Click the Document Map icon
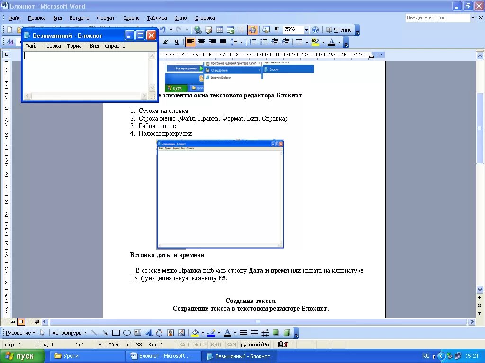Viewport: 485px width, 363px height. 266,30
